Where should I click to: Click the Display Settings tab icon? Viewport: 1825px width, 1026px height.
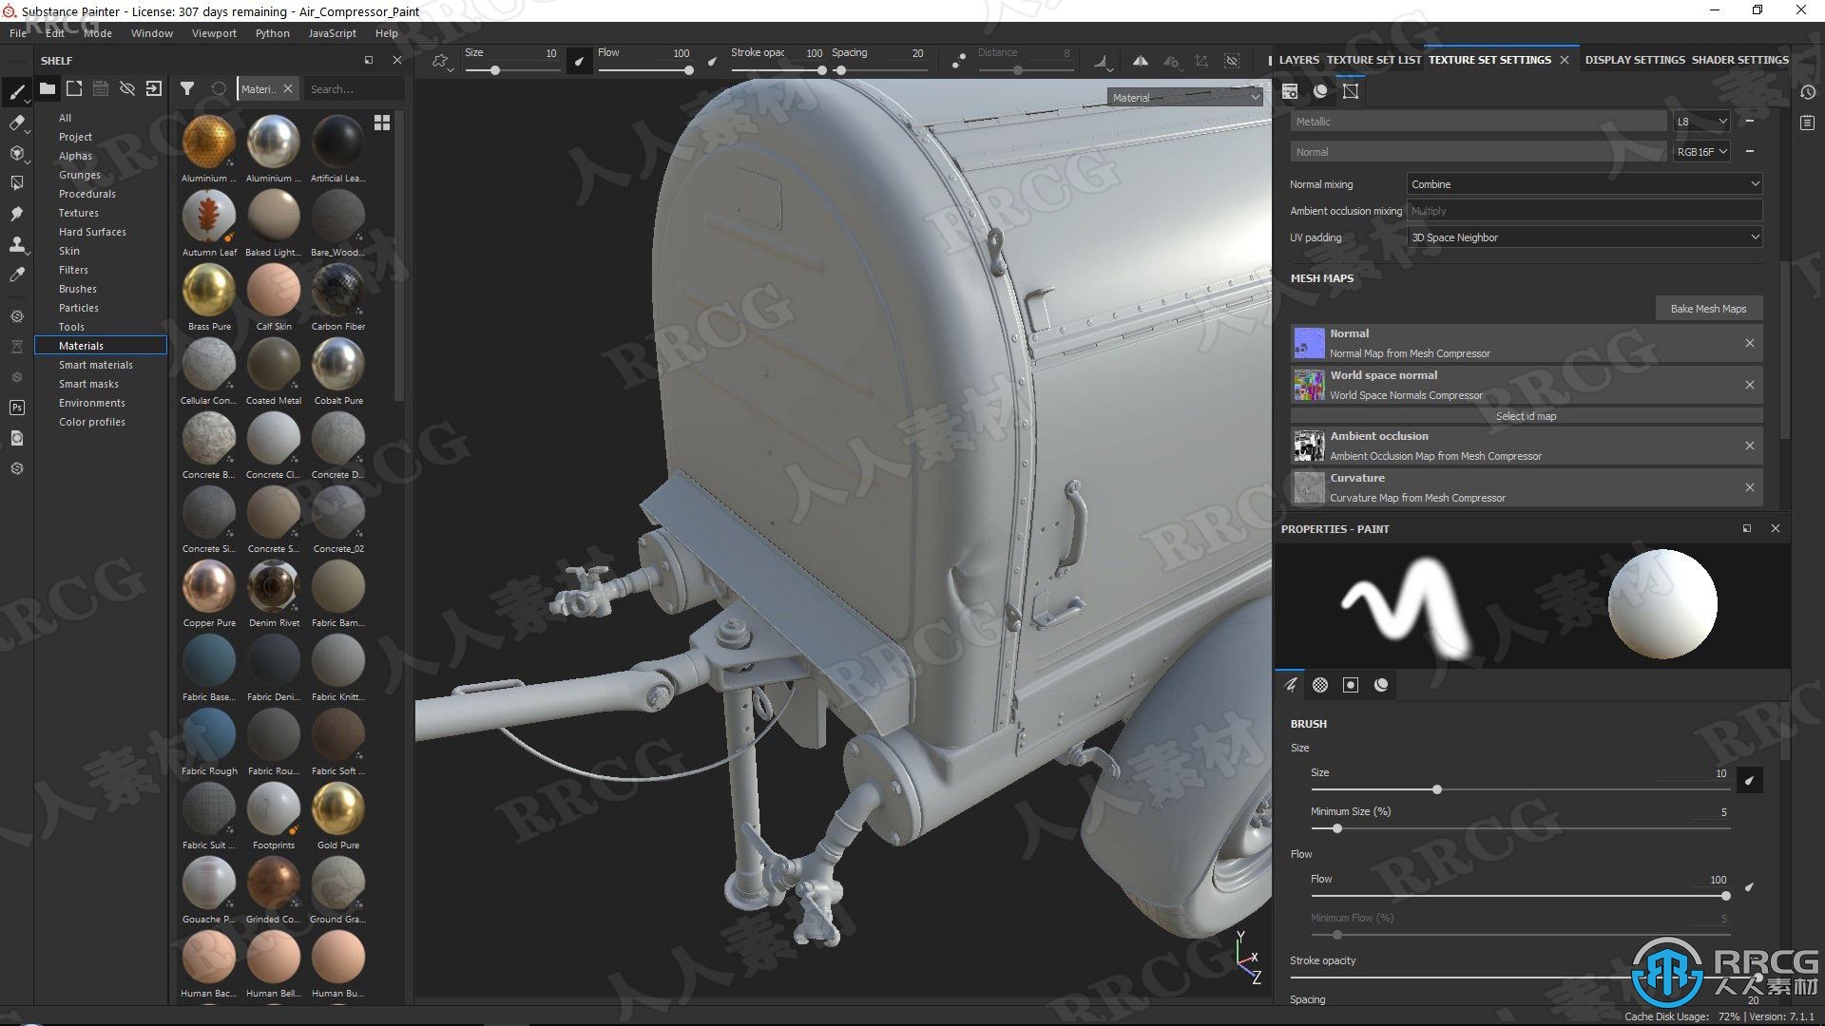(1633, 59)
